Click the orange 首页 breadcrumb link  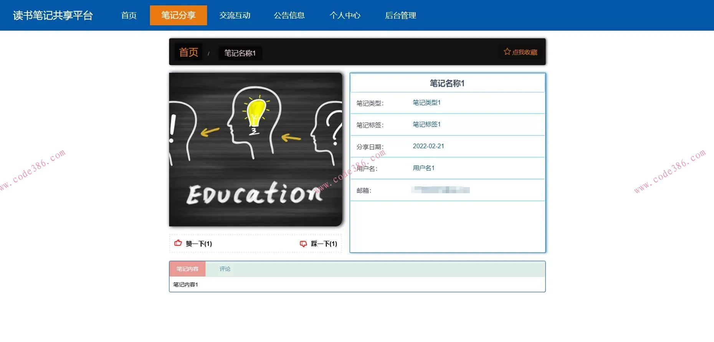pos(188,52)
